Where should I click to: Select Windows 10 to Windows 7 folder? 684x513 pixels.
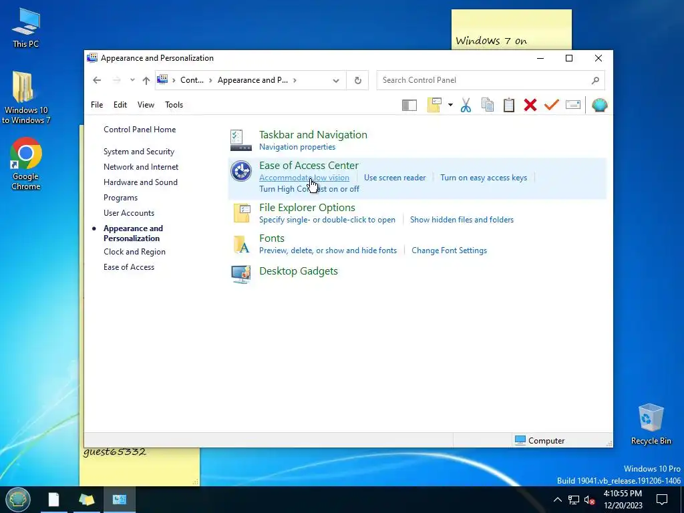tap(26, 97)
